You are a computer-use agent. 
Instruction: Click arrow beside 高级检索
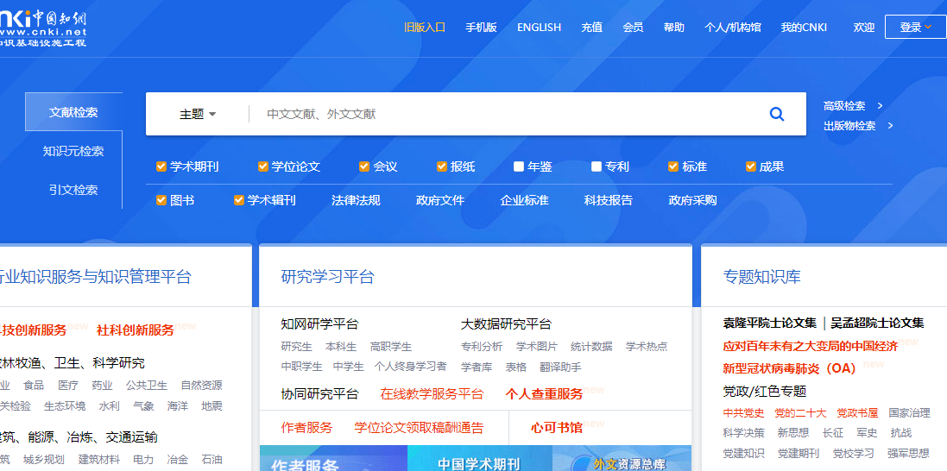coord(880,106)
